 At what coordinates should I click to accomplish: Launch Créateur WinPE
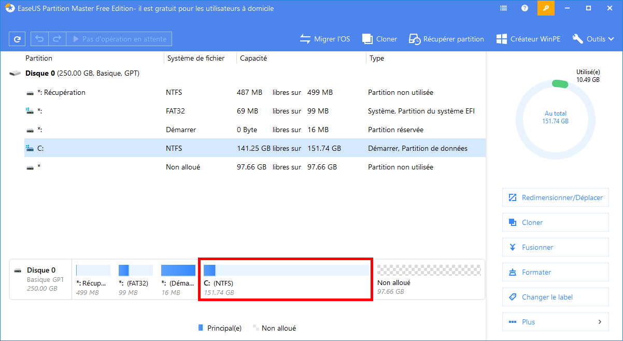[x=528, y=39]
